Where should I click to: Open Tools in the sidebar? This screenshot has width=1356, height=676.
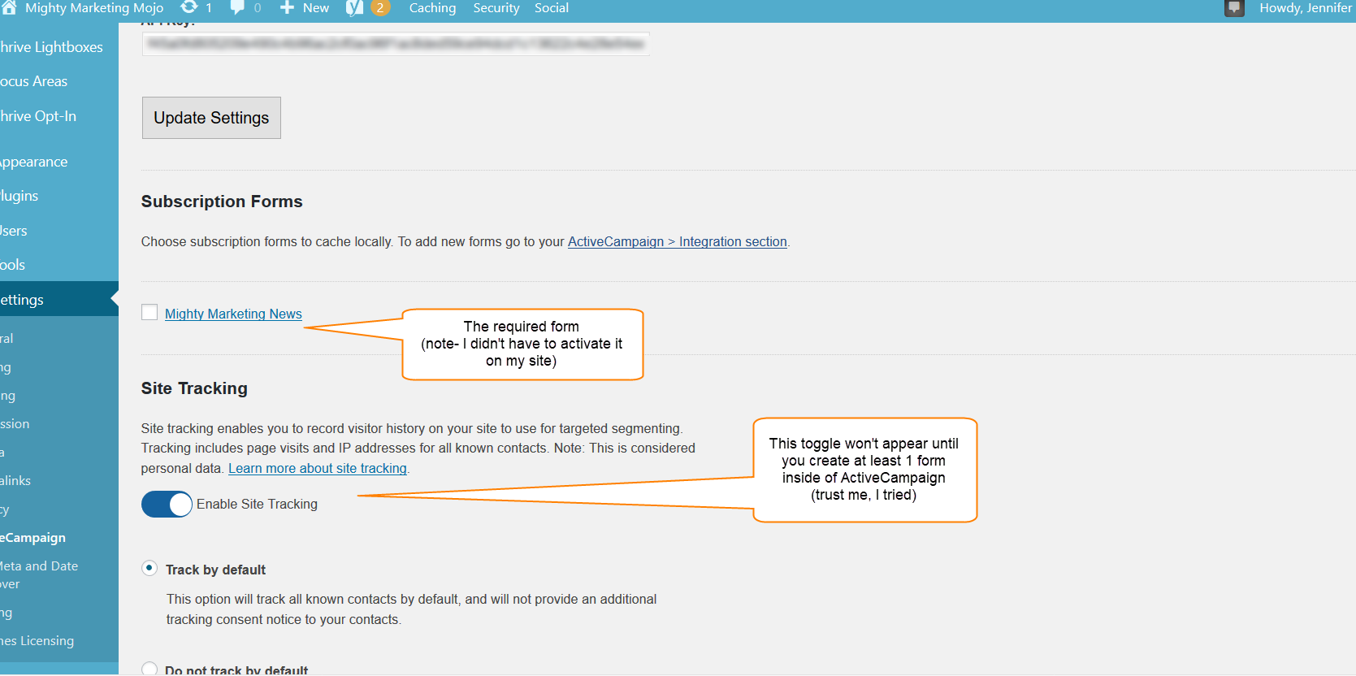click(x=12, y=265)
